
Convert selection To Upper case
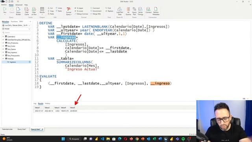point(79,8)
